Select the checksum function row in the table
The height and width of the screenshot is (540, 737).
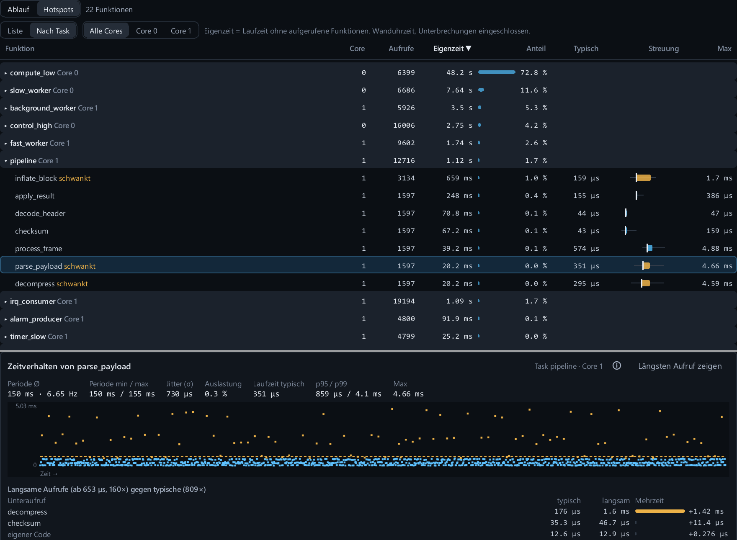[x=368, y=231]
